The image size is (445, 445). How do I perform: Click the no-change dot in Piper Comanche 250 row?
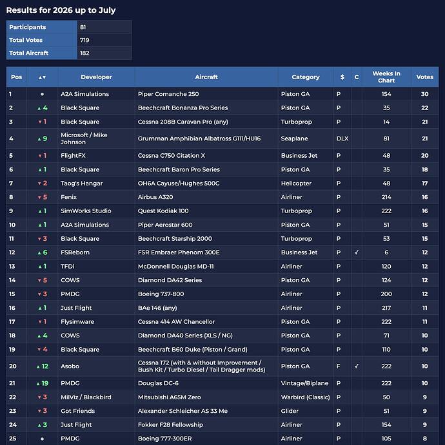42,94
